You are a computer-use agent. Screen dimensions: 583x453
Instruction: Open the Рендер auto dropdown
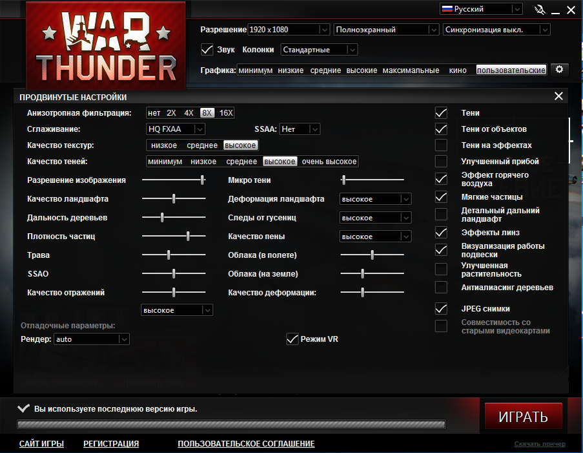(92, 339)
